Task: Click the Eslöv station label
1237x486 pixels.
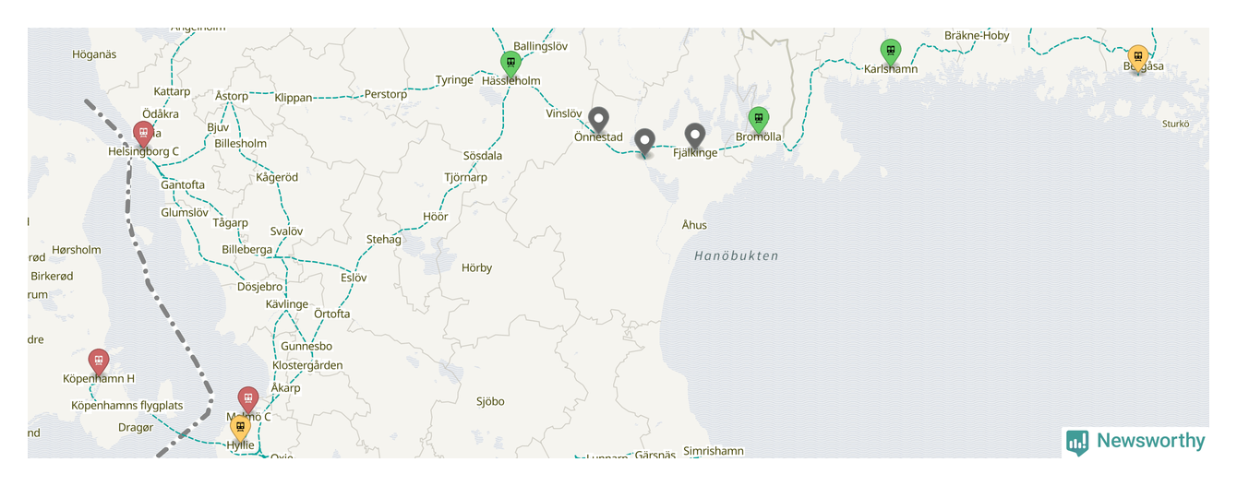Action: click(354, 278)
